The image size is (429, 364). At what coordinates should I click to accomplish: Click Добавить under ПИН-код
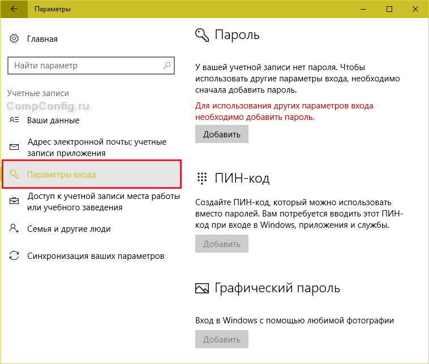coord(222,244)
